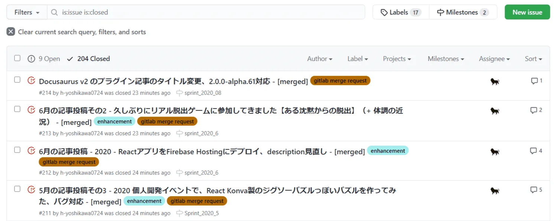Expand the Filters dropdown
The height and width of the screenshot is (221, 554).
coord(26,12)
